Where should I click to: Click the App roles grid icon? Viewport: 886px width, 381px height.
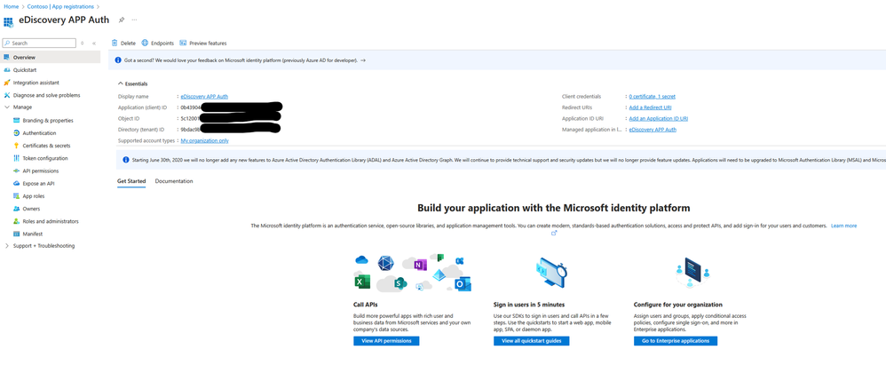click(x=17, y=196)
